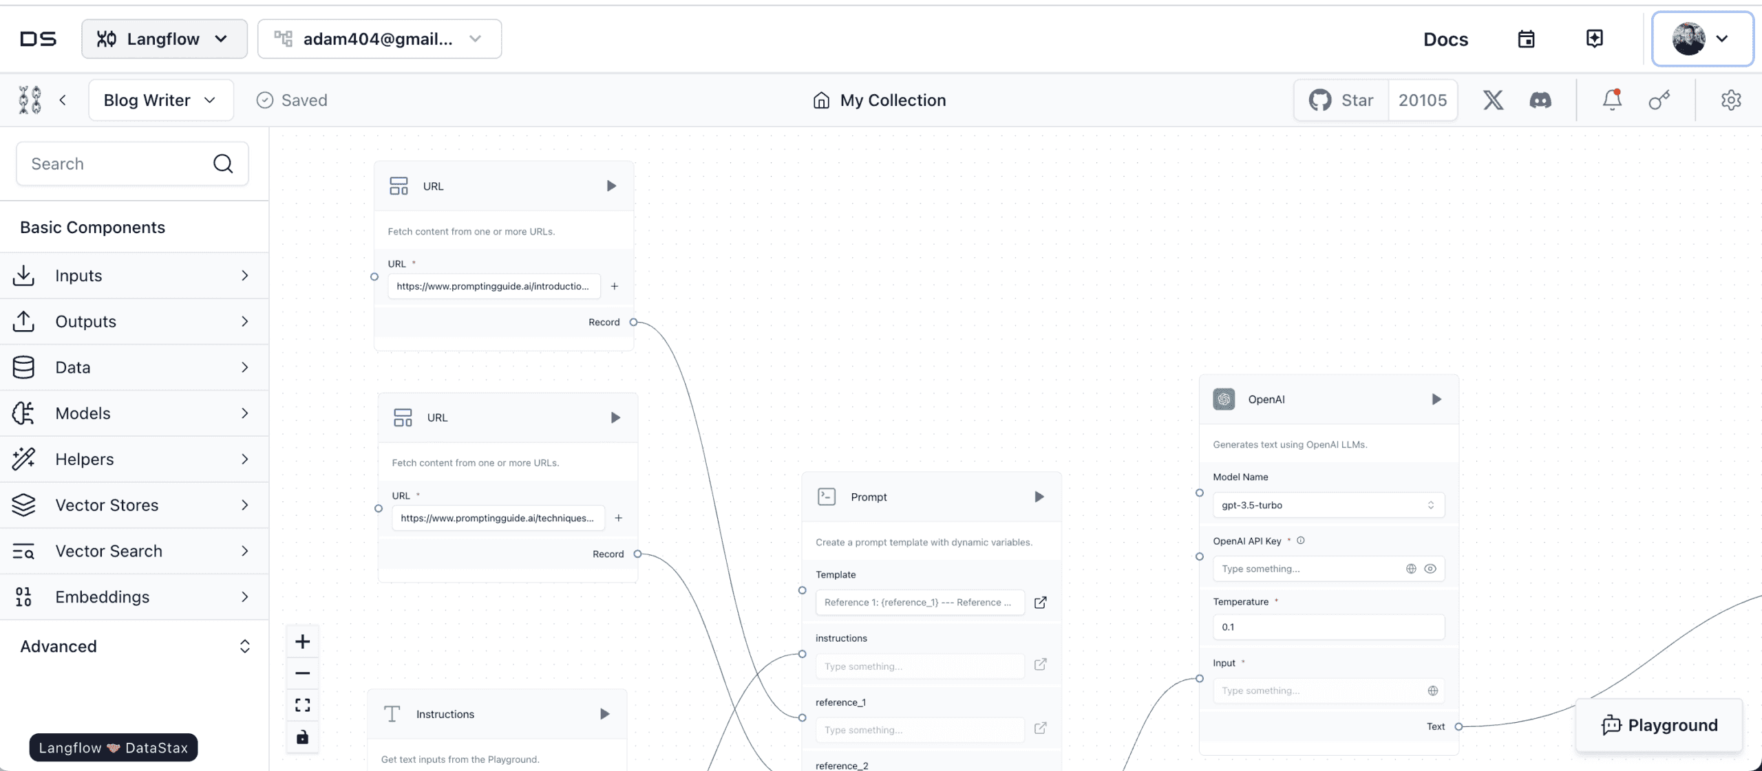1762x771 pixels.
Task: Click the URL component run icon (middle)
Action: coord(616,417)
